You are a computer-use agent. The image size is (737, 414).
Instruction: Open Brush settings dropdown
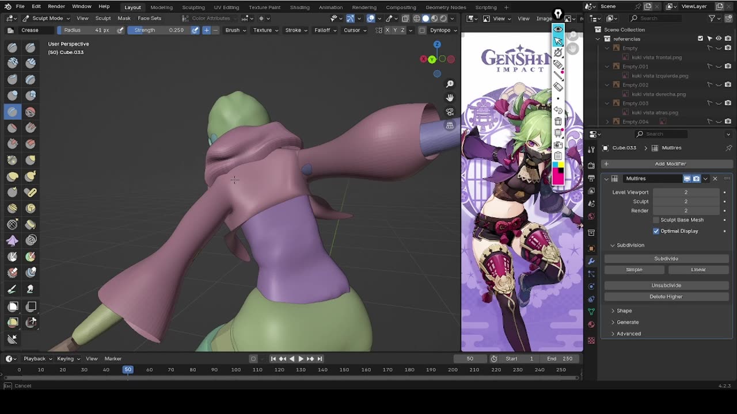click(x=235, y=30)
